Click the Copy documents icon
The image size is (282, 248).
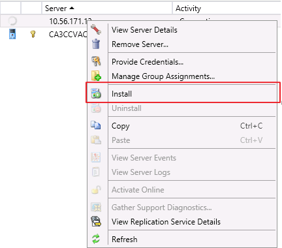(x=96, y=125)
